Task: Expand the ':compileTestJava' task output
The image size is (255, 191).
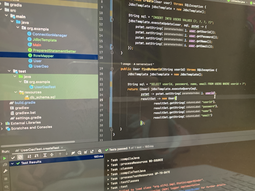Action: pyautogui.click(x=108, y=175)
